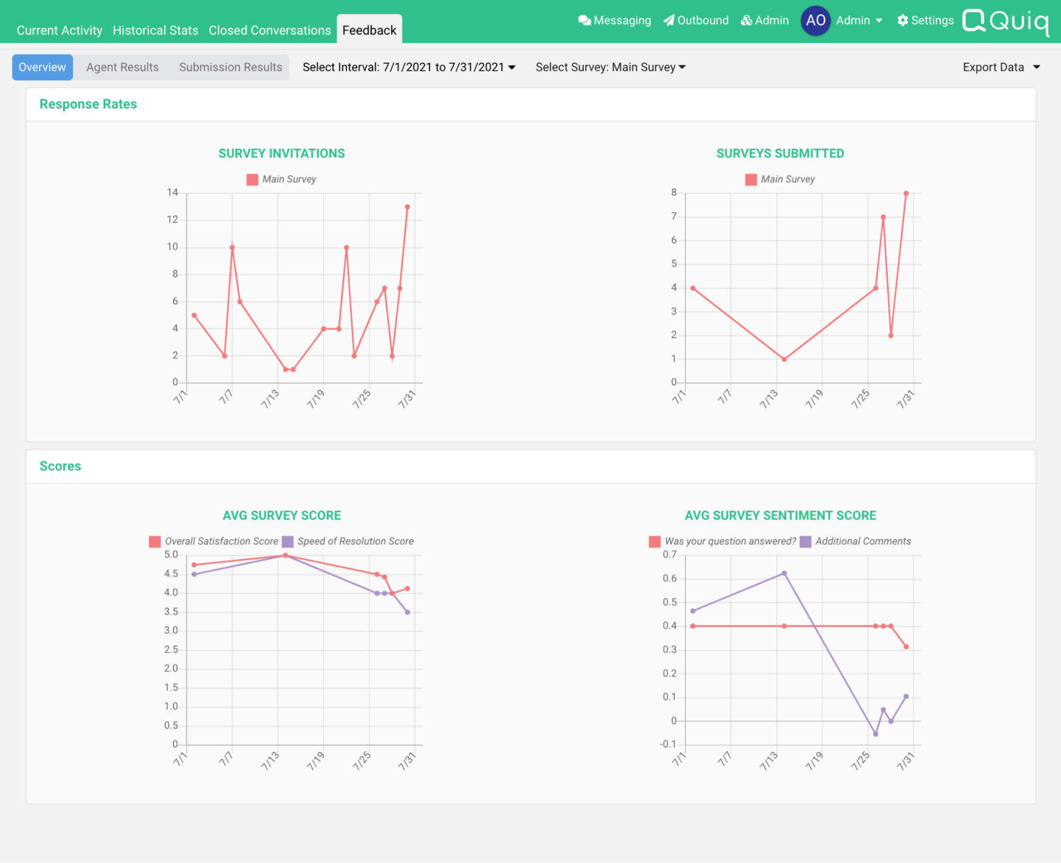Select the Overview sub-tab
1061x863 pixels.
42,67
